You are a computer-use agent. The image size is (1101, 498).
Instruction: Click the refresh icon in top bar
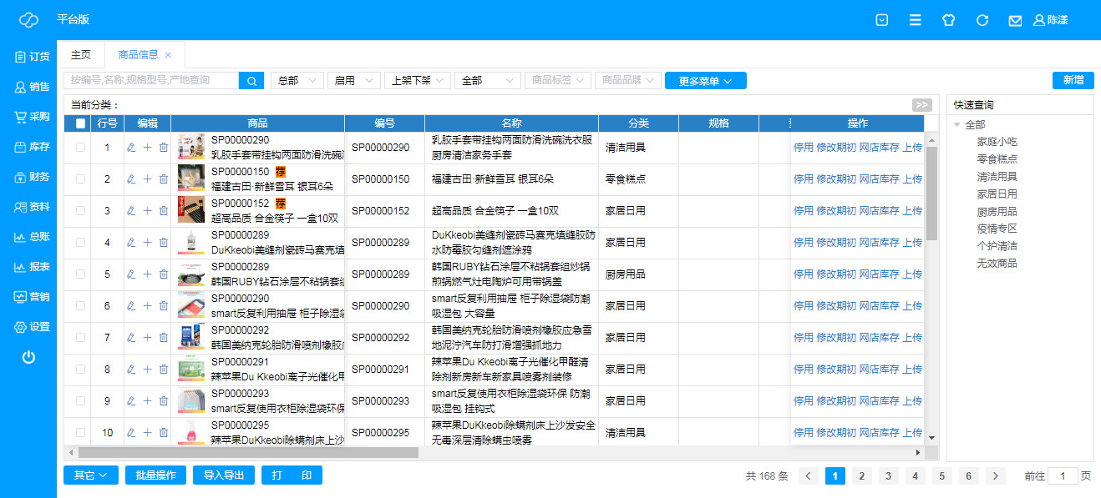point(982,20)
